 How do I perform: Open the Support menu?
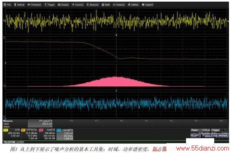point(148,5)
